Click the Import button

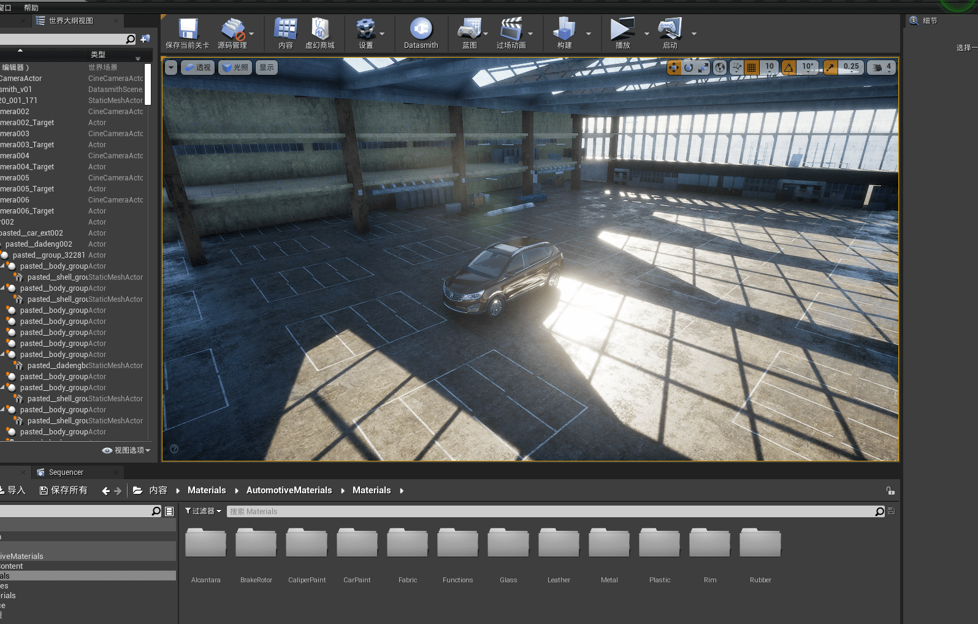coord(12,490)
